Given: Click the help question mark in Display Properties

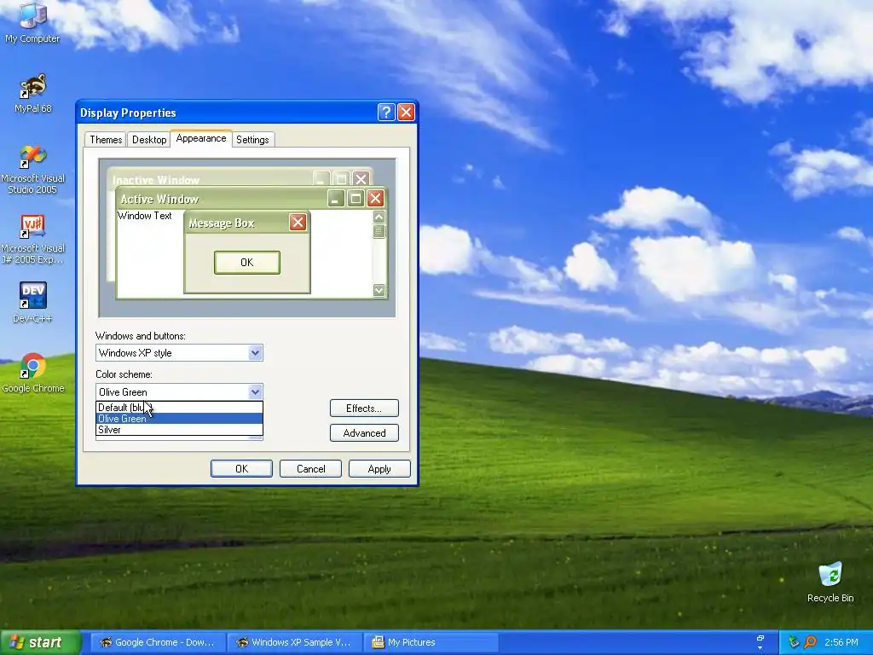Looking at the screenshot, I should [386, 113].
